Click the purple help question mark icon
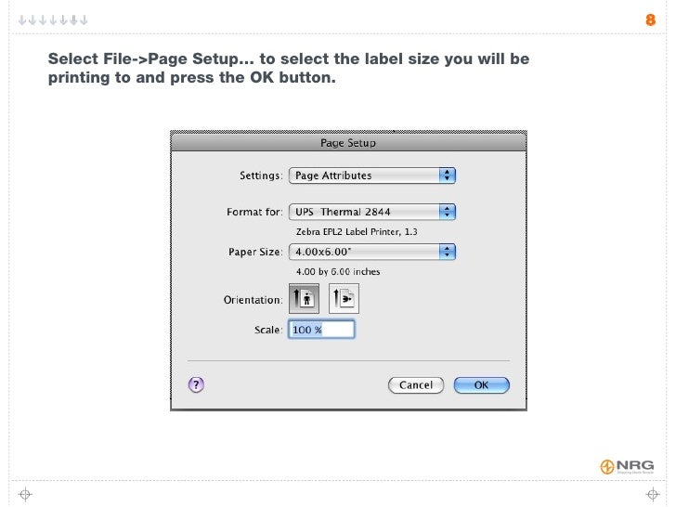The image size is (676, 507). point(196,384)
